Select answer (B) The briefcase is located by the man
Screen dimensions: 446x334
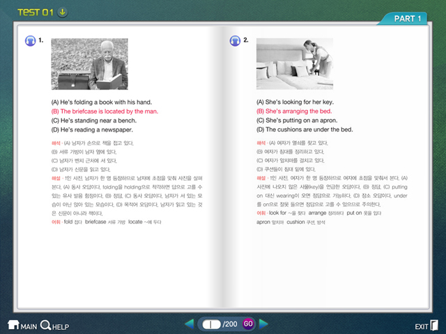tap(105, 111)
